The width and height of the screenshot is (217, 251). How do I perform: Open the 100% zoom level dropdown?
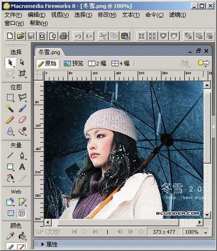point(196,232)
